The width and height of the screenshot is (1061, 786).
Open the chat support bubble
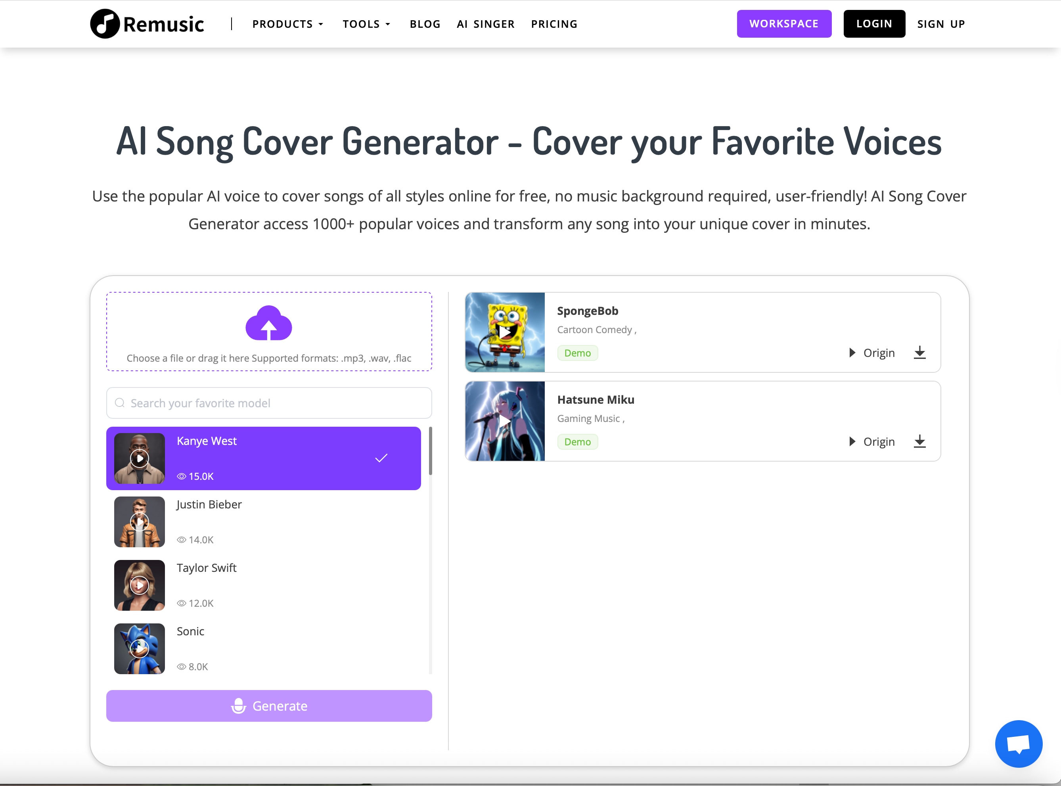click(1019, 744)
